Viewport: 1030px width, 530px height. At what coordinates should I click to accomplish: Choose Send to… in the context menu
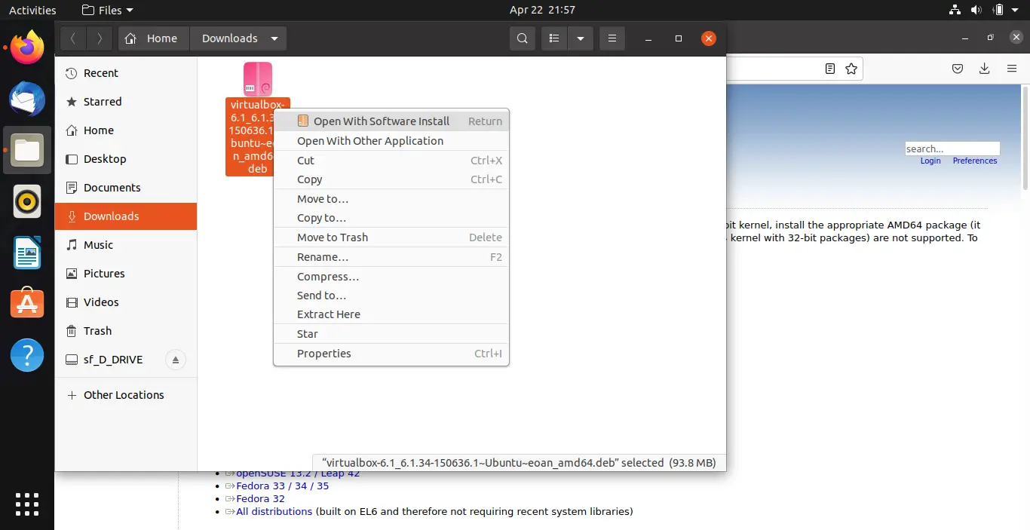click(x=391, y=296)
